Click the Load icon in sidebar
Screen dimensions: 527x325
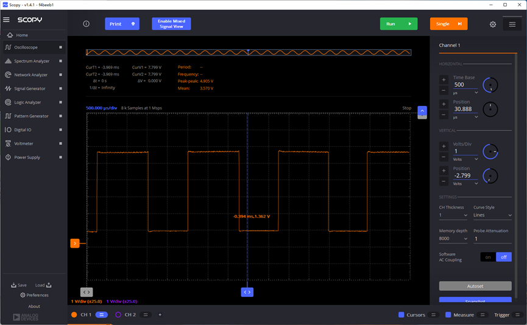click(x=49, y=285)
